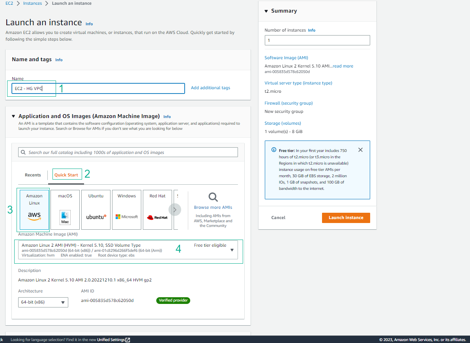Click the Cancel button
The height and width of the screenshot is (343, 470).
tap(278, 217)
